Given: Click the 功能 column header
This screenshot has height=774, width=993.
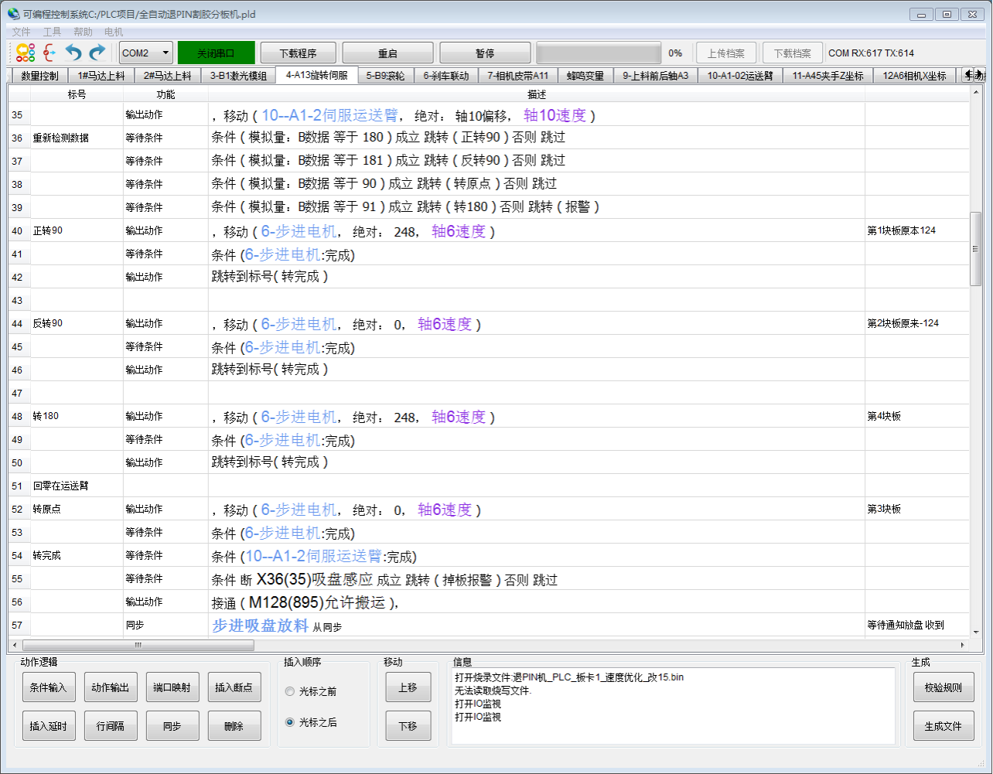Looking at the screenshot, I should point(165,94).
